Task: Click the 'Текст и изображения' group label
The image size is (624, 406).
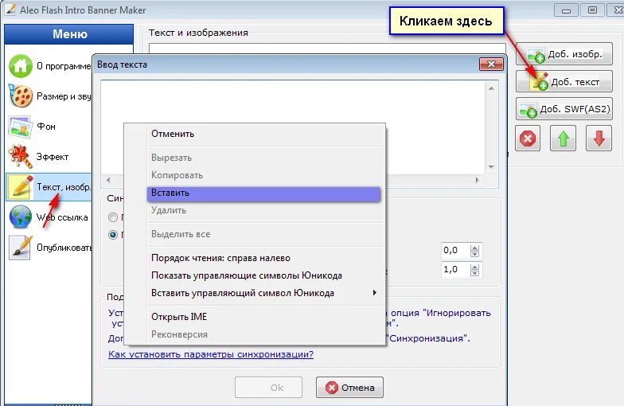Action: coord(198,33)
